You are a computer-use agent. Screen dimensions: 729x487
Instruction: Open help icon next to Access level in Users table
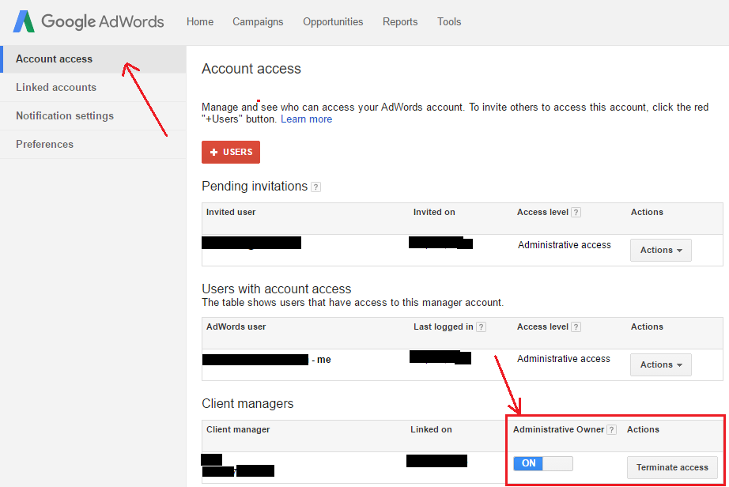click(x=576, y=327)
